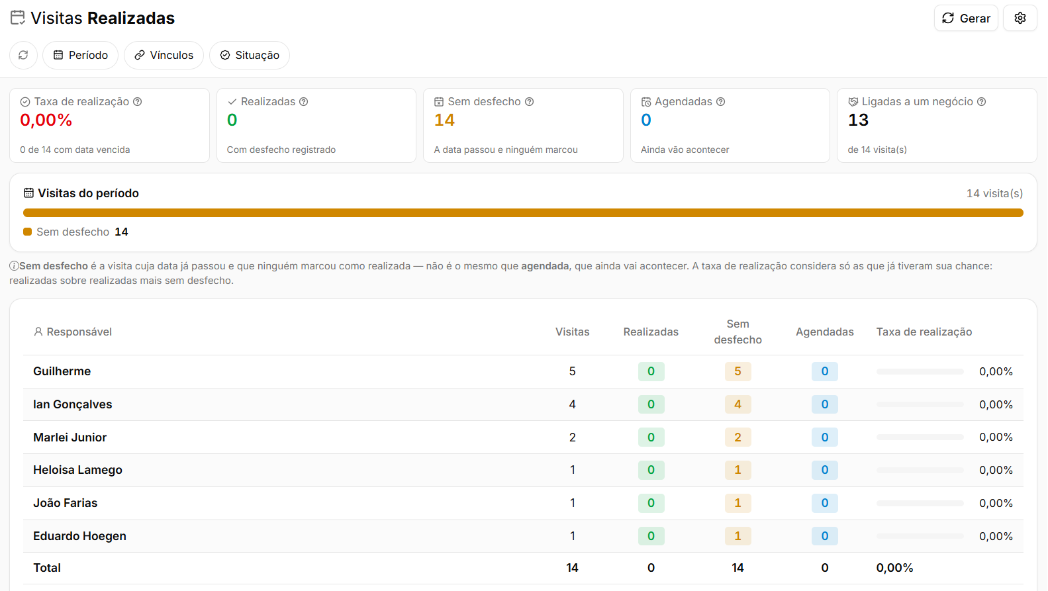This screenshot has height=591, width=1048.
Task: Open the Vínculos filter
Action: pos(164,55)
